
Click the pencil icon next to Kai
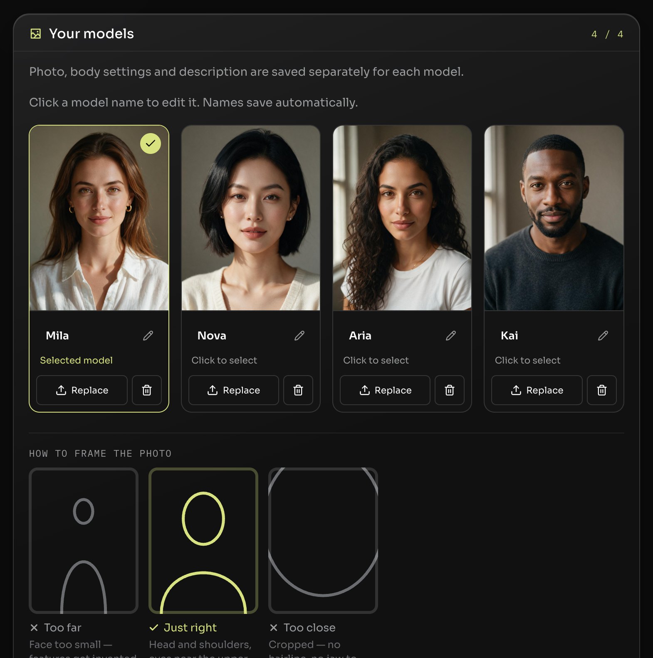coord(603,336)
